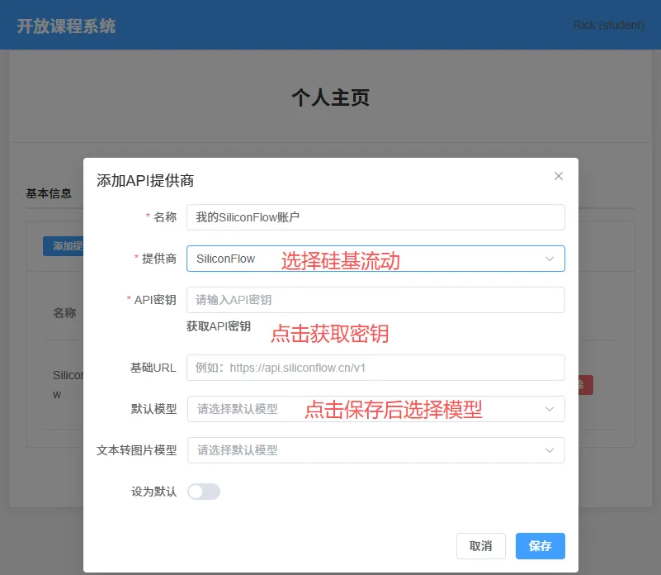Click the 保存 button
Screen dimensions: 661x575
[x=540, y=546]
